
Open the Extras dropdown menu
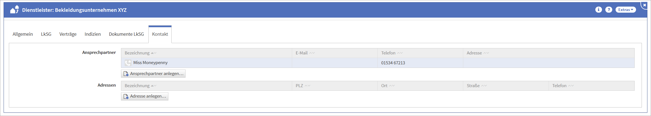[626, 10]
